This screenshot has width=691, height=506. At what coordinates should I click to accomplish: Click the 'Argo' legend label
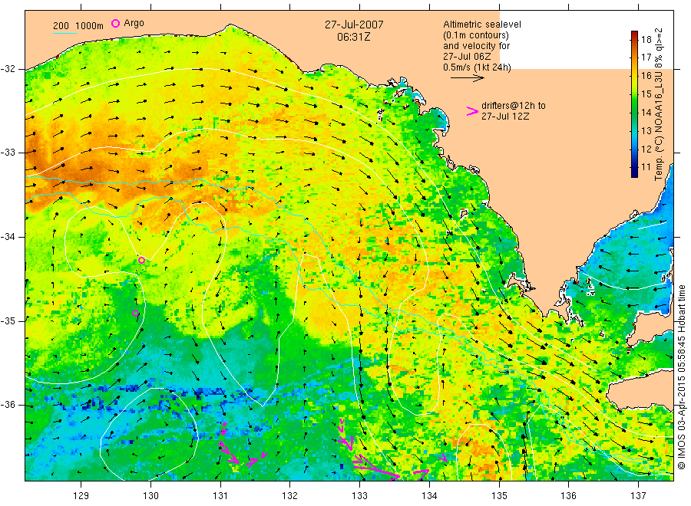point(134,23)
